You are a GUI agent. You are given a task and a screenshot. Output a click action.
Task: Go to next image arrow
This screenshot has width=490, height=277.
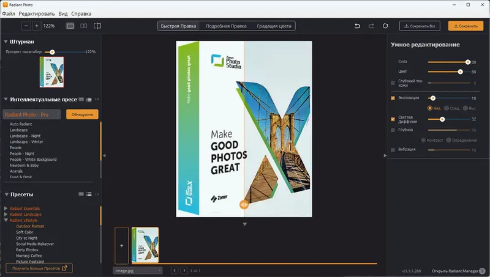coord(184,270)
